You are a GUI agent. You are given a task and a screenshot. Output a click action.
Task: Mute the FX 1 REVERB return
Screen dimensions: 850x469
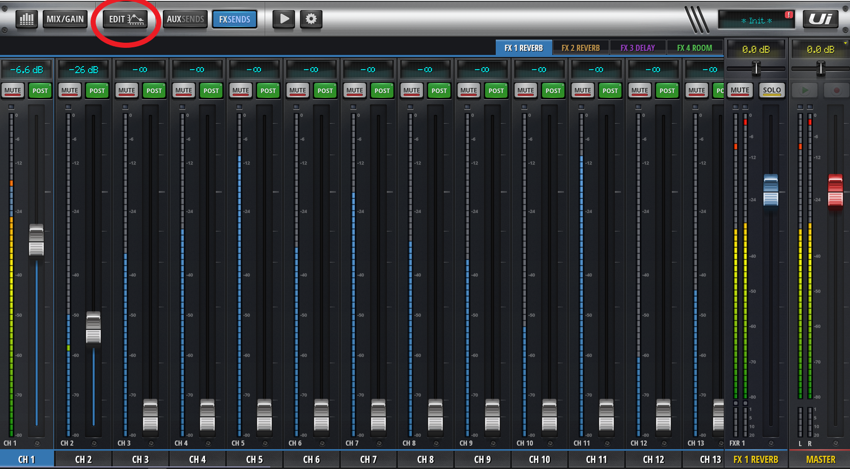click(x=740, y=91)
